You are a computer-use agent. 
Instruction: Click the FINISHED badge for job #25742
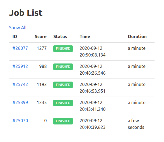[x=63, y=85]
